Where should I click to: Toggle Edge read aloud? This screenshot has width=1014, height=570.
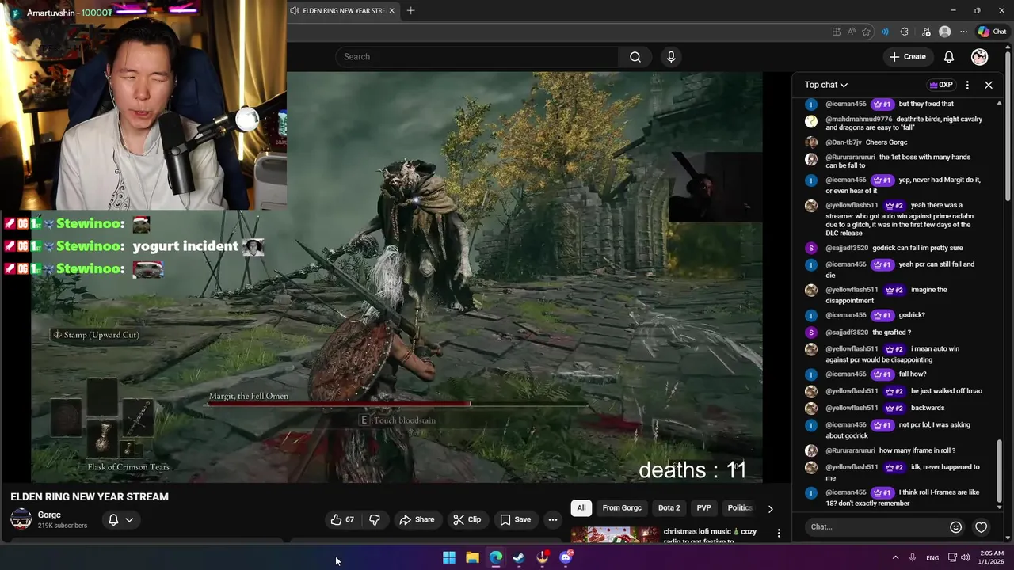[852, 32]
